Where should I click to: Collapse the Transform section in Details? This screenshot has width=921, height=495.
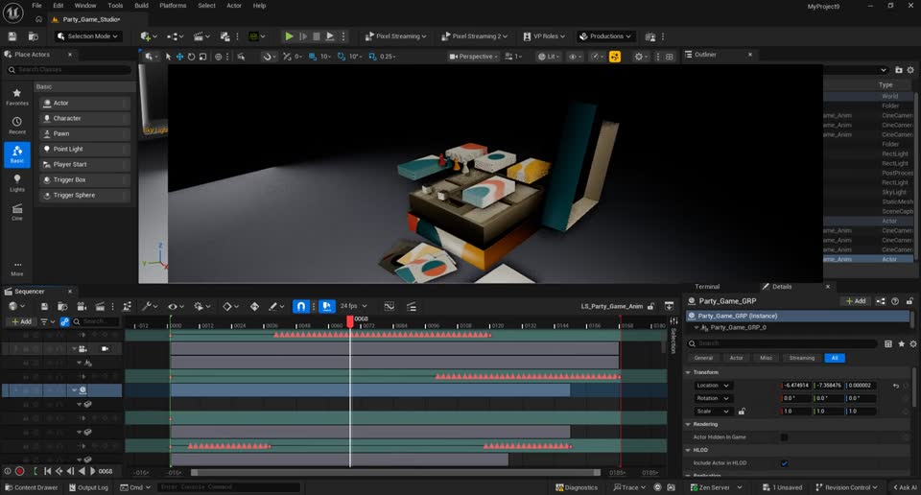(x=688, y=372)
